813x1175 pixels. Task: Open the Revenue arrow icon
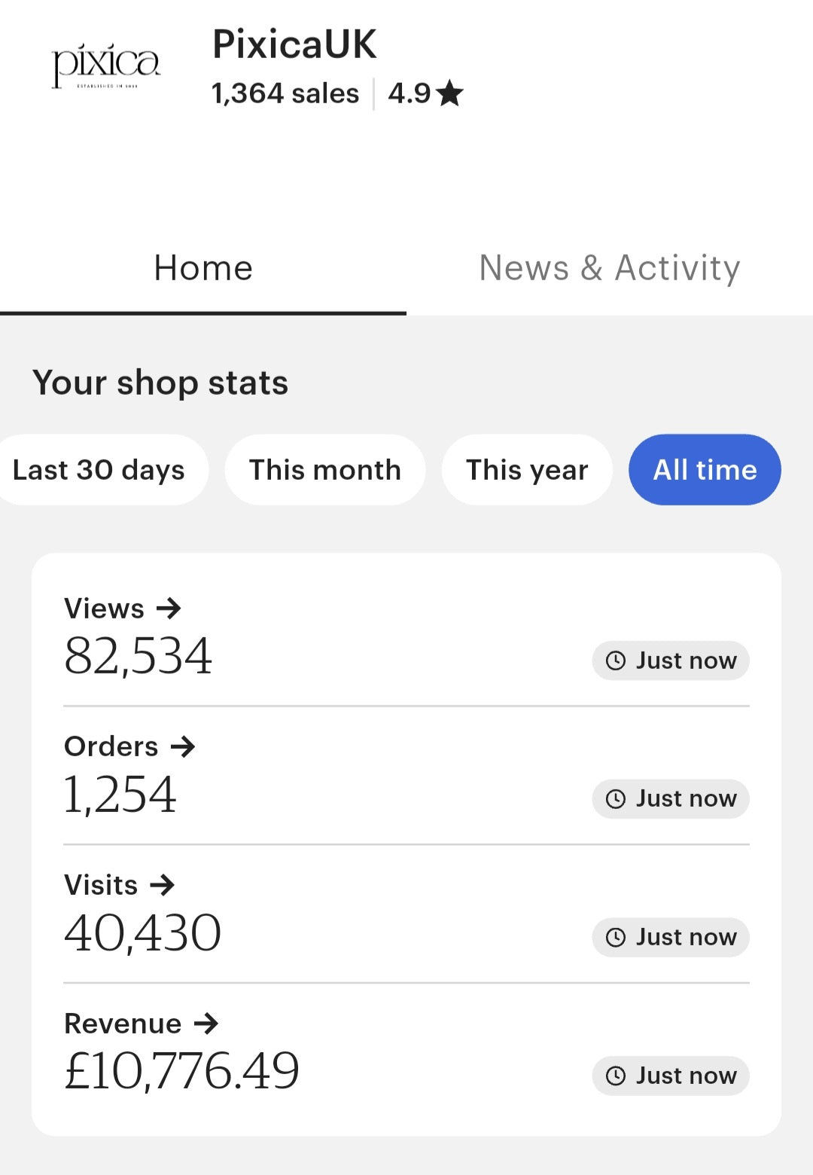[x=206, y=1024]
